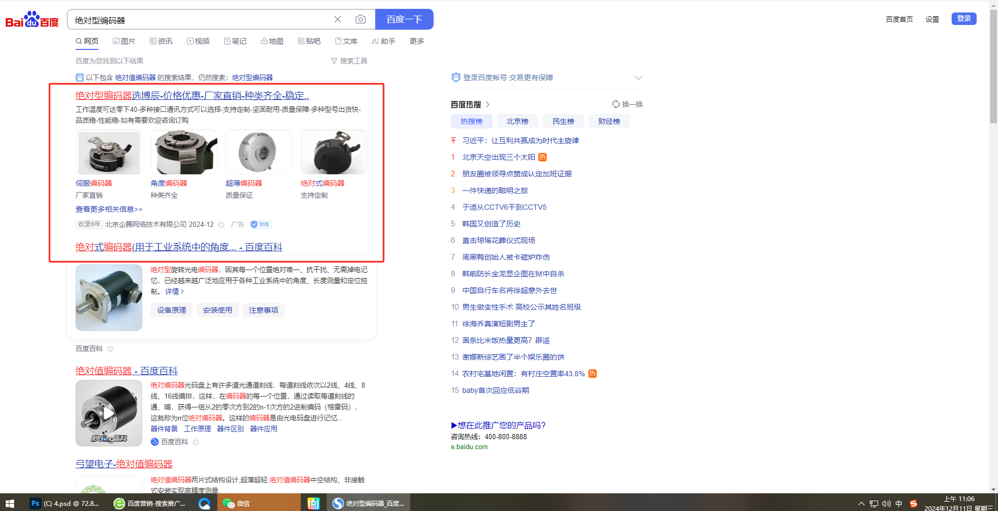The height and width of the screenshot is (511, 998).
Task: Click the 器件区别 sub-link
Action: click(x=230, y=429)
